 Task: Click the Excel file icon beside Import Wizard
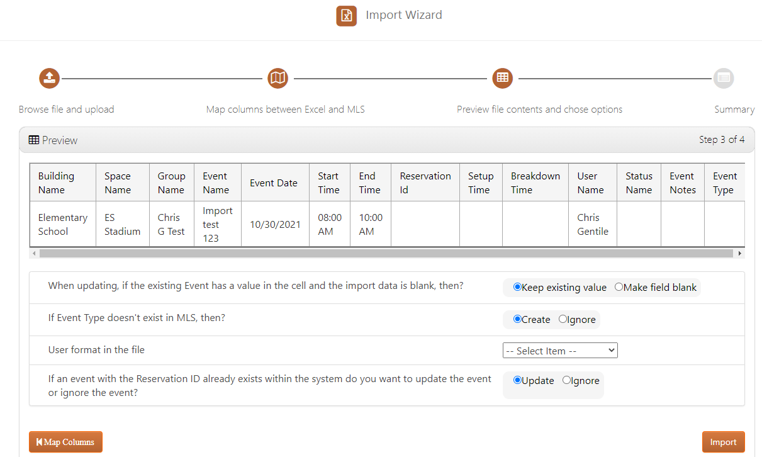click(346, 16)
